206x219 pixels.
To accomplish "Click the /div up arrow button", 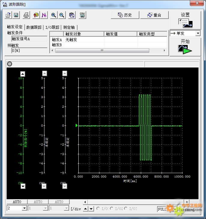I will (86, 209).
